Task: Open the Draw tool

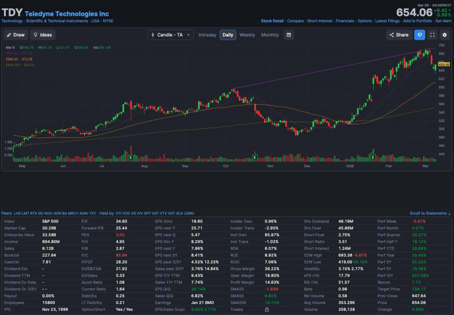Action: pos(16,35)
